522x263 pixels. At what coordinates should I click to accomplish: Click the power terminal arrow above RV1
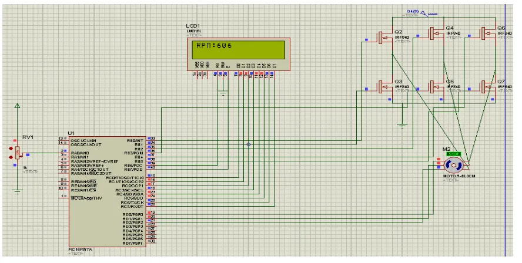[17, 106]
